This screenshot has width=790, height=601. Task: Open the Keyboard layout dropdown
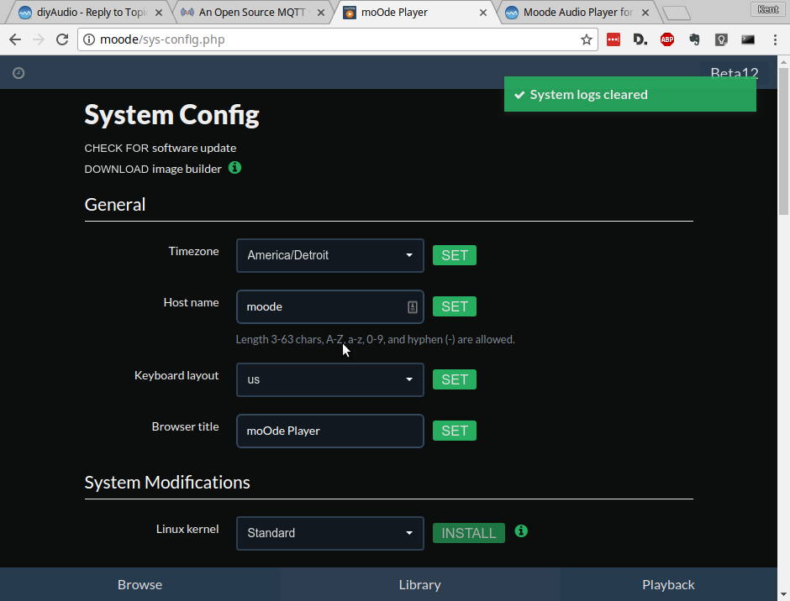(x=330, y=380)
